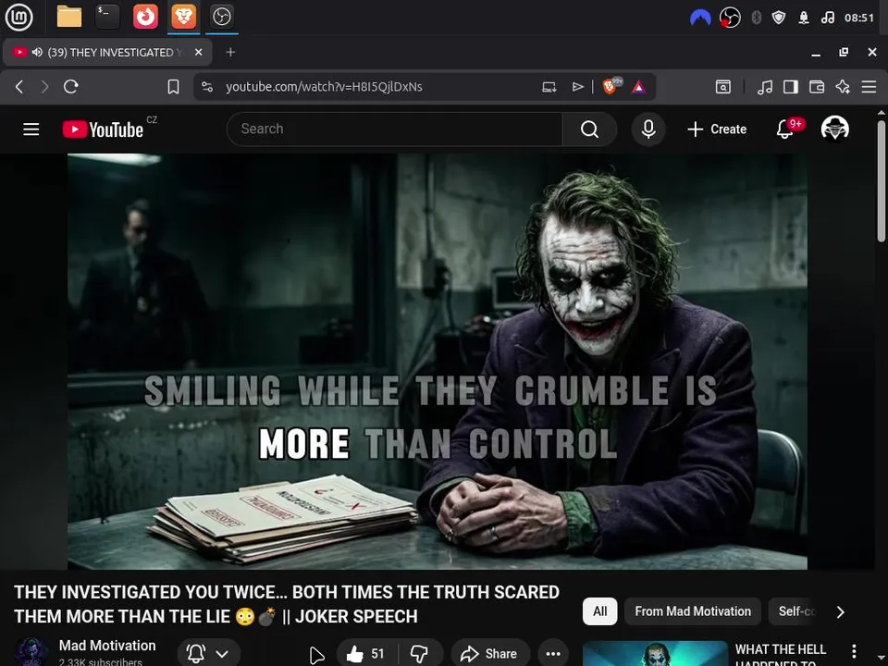Open the YouTube notifications bell
Image resolution: width=888 pixels, height=666 pixels.
coord(785,129)
